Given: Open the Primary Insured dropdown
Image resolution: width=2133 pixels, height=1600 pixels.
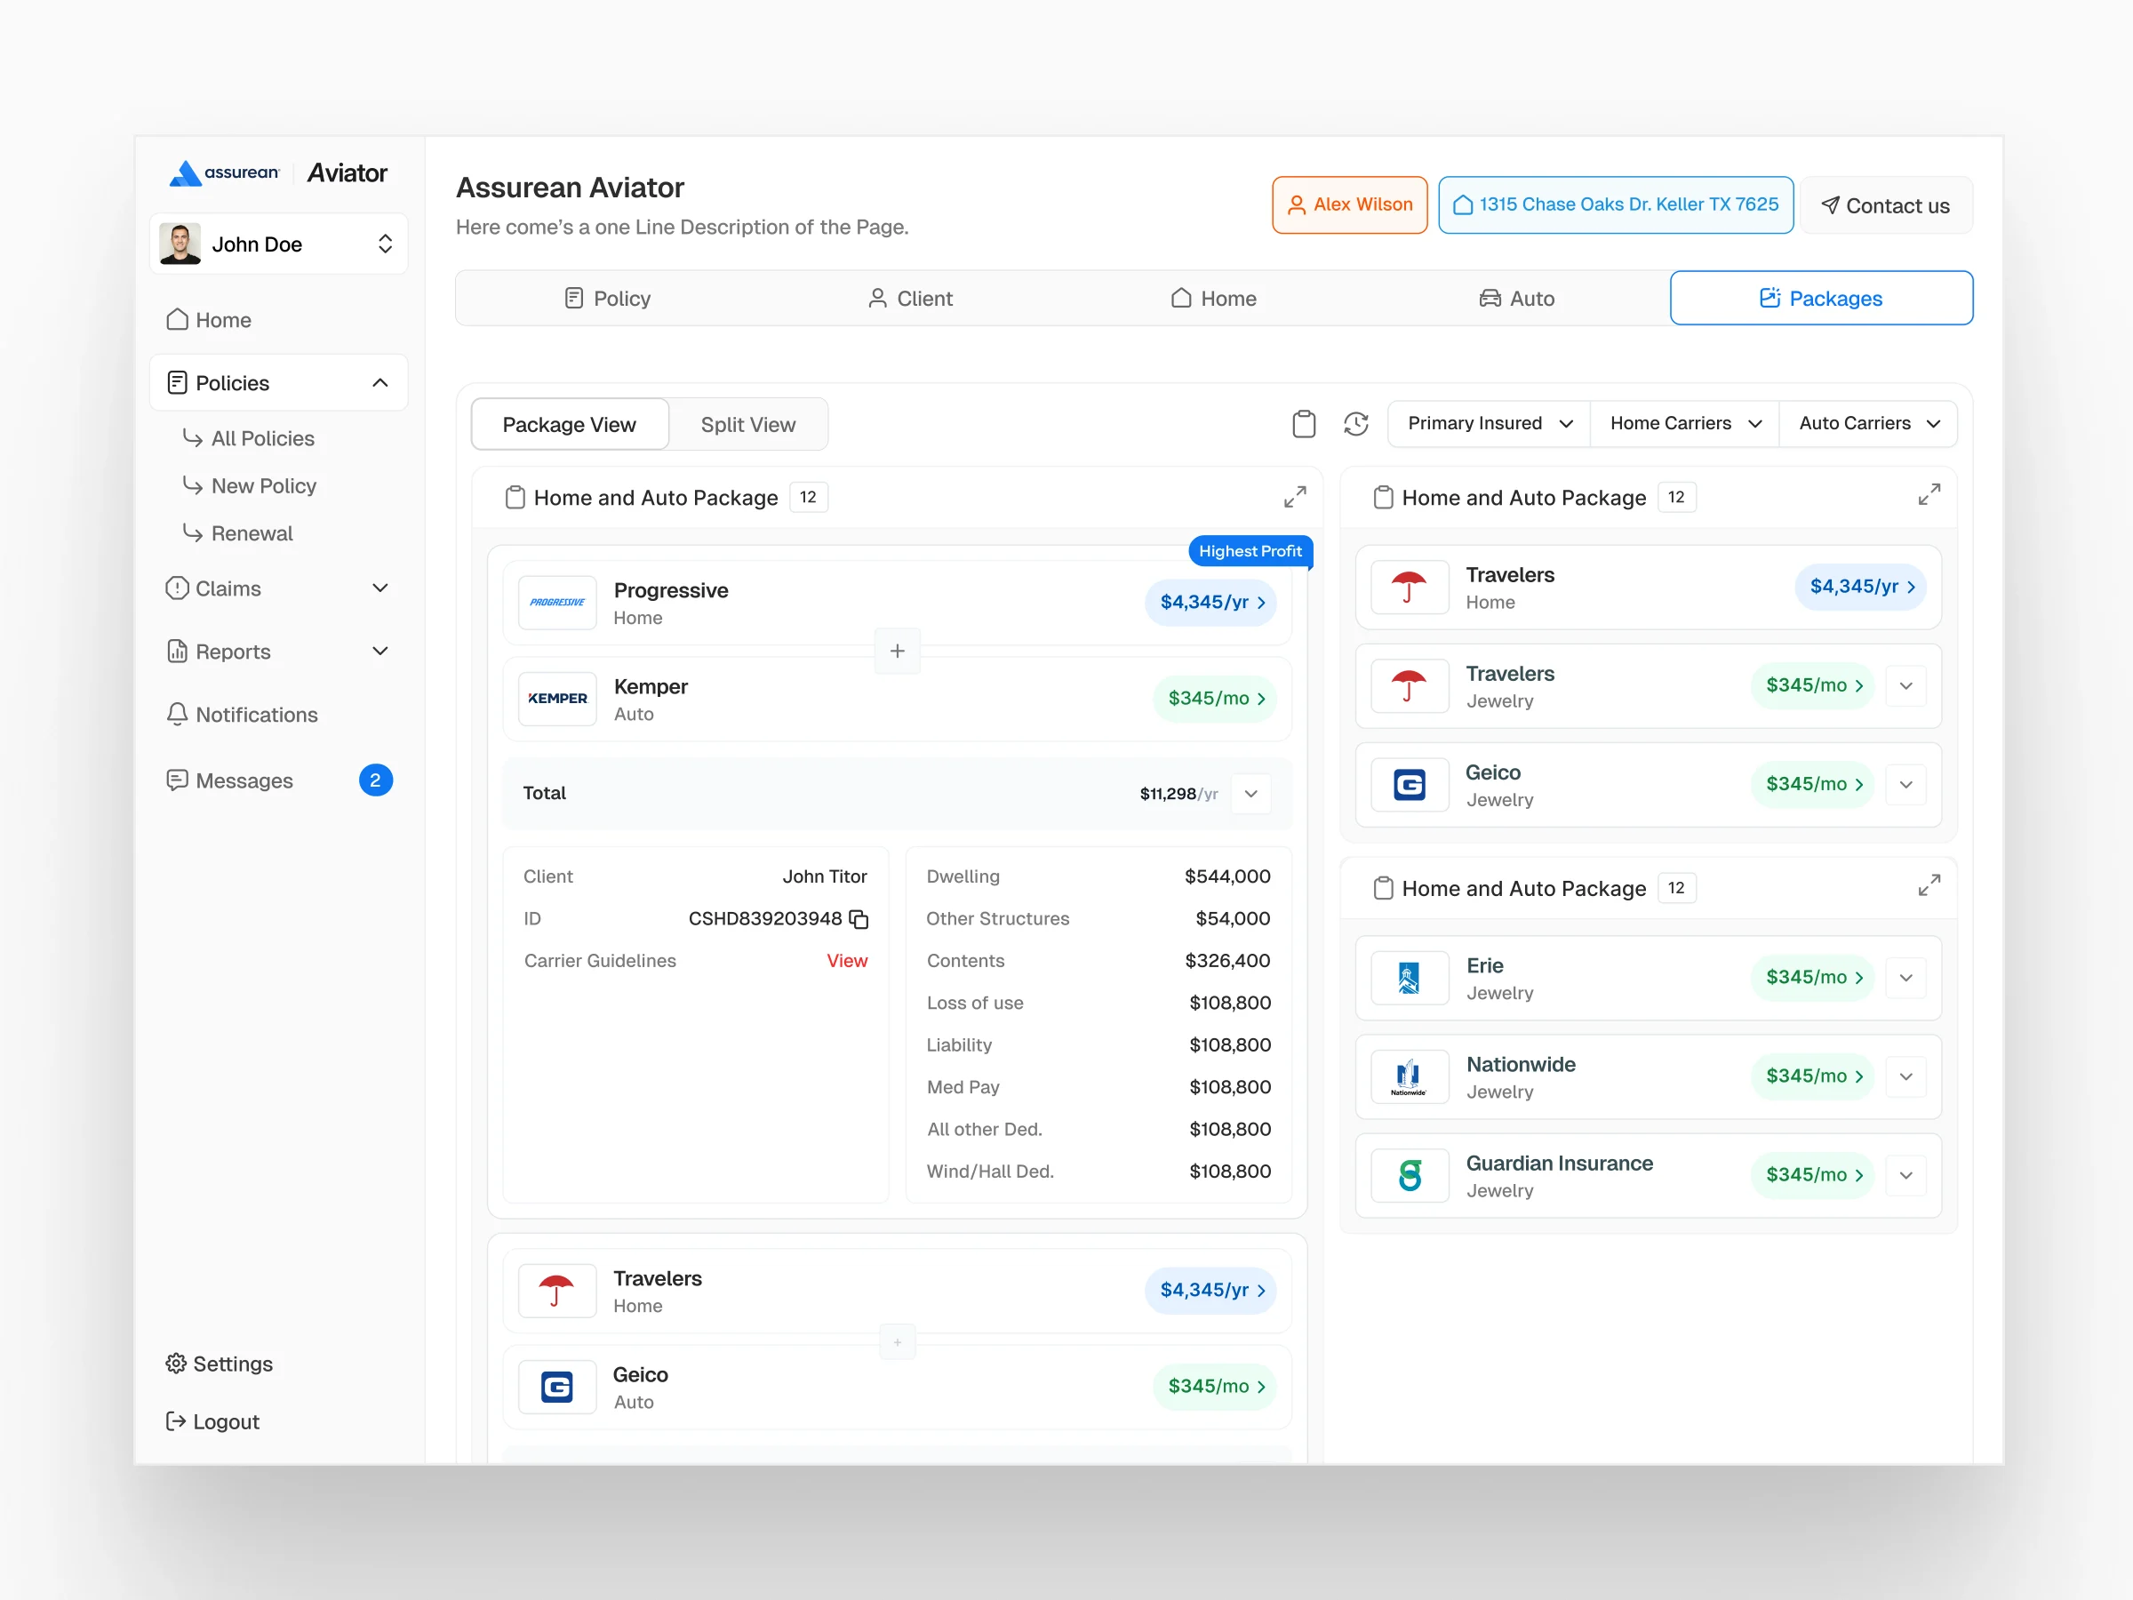Looking at the screenshot, I should click(1490, 423).
